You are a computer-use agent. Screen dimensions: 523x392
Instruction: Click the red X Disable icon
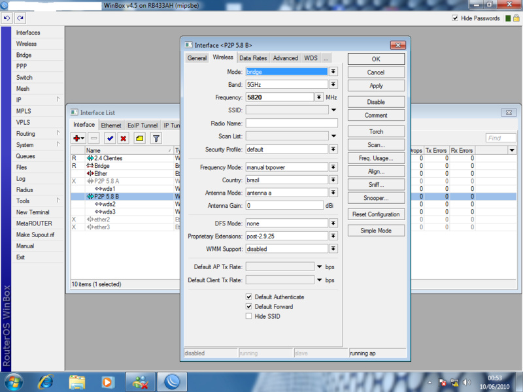124,138
